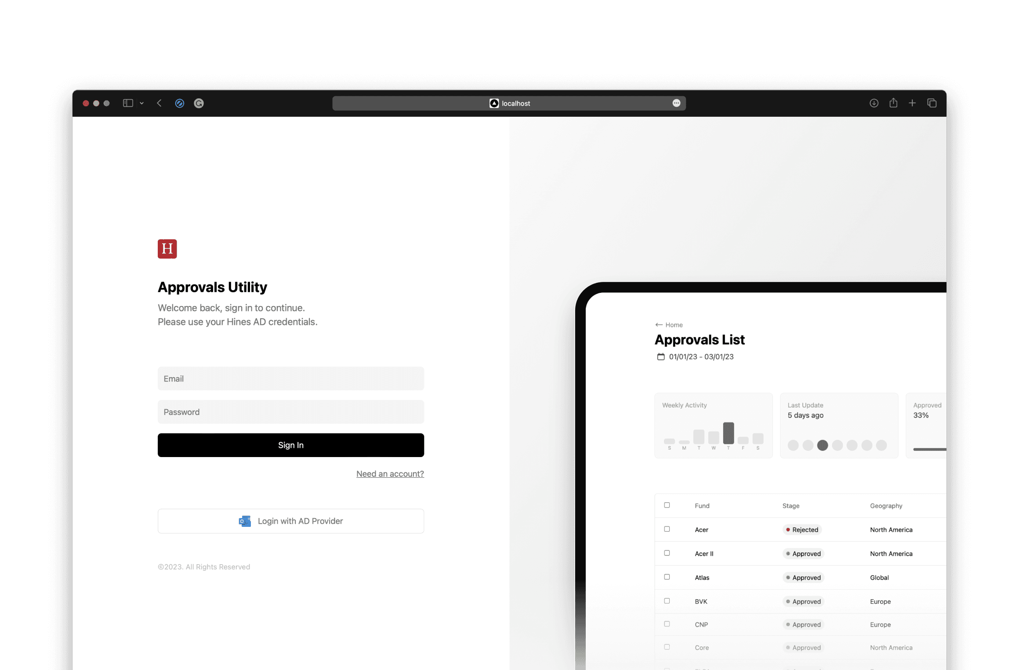Click the browser reload/refresh icon
This screenshot has height=670, width=1019.
click(x=198, y=103)
